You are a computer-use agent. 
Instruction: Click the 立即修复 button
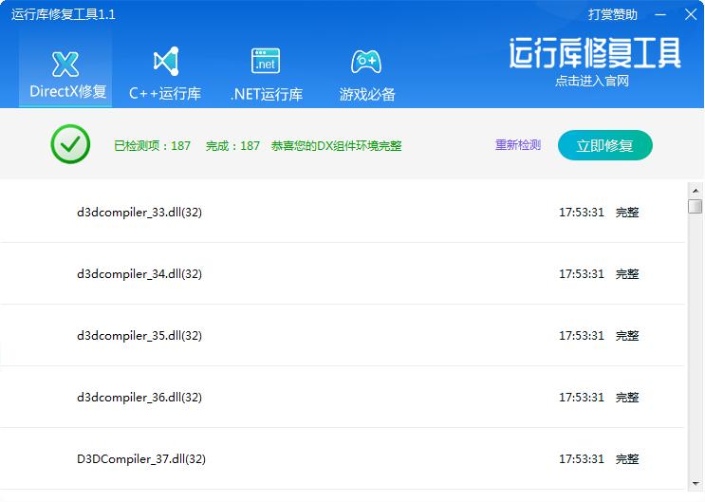pos(605,145)
